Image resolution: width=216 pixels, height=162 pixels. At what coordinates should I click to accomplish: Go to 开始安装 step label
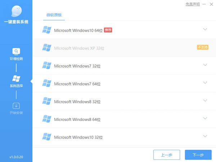point(16,113)
